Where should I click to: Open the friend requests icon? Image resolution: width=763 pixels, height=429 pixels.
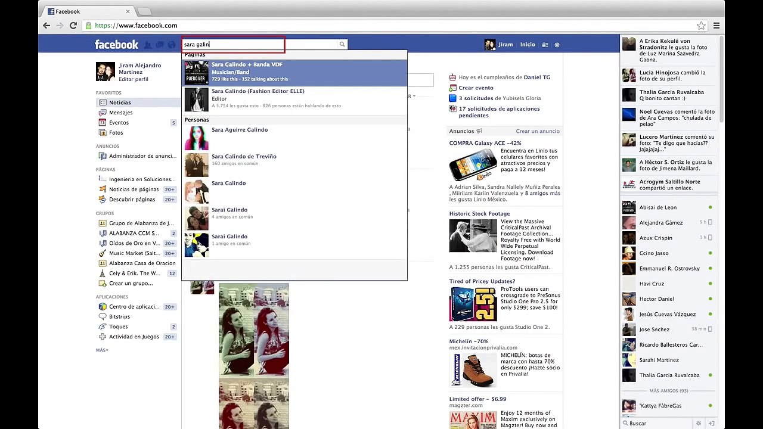pyautogui.click(x=148, y=45)
